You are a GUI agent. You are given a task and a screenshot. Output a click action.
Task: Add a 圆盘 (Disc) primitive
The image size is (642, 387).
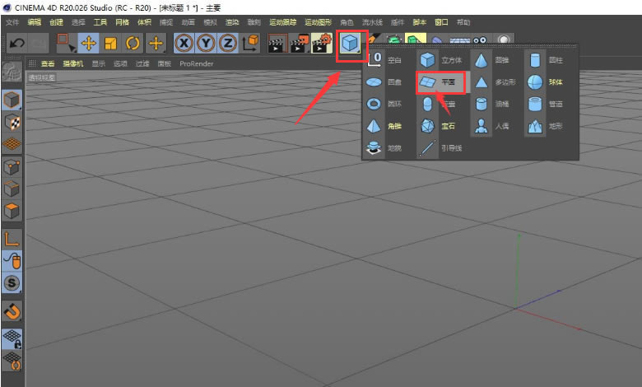384,82
